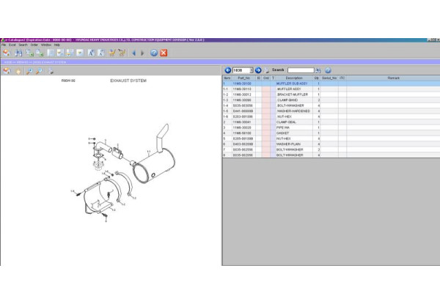
Task: Select the GASKET row in parts list
Action: pos(293,133)
